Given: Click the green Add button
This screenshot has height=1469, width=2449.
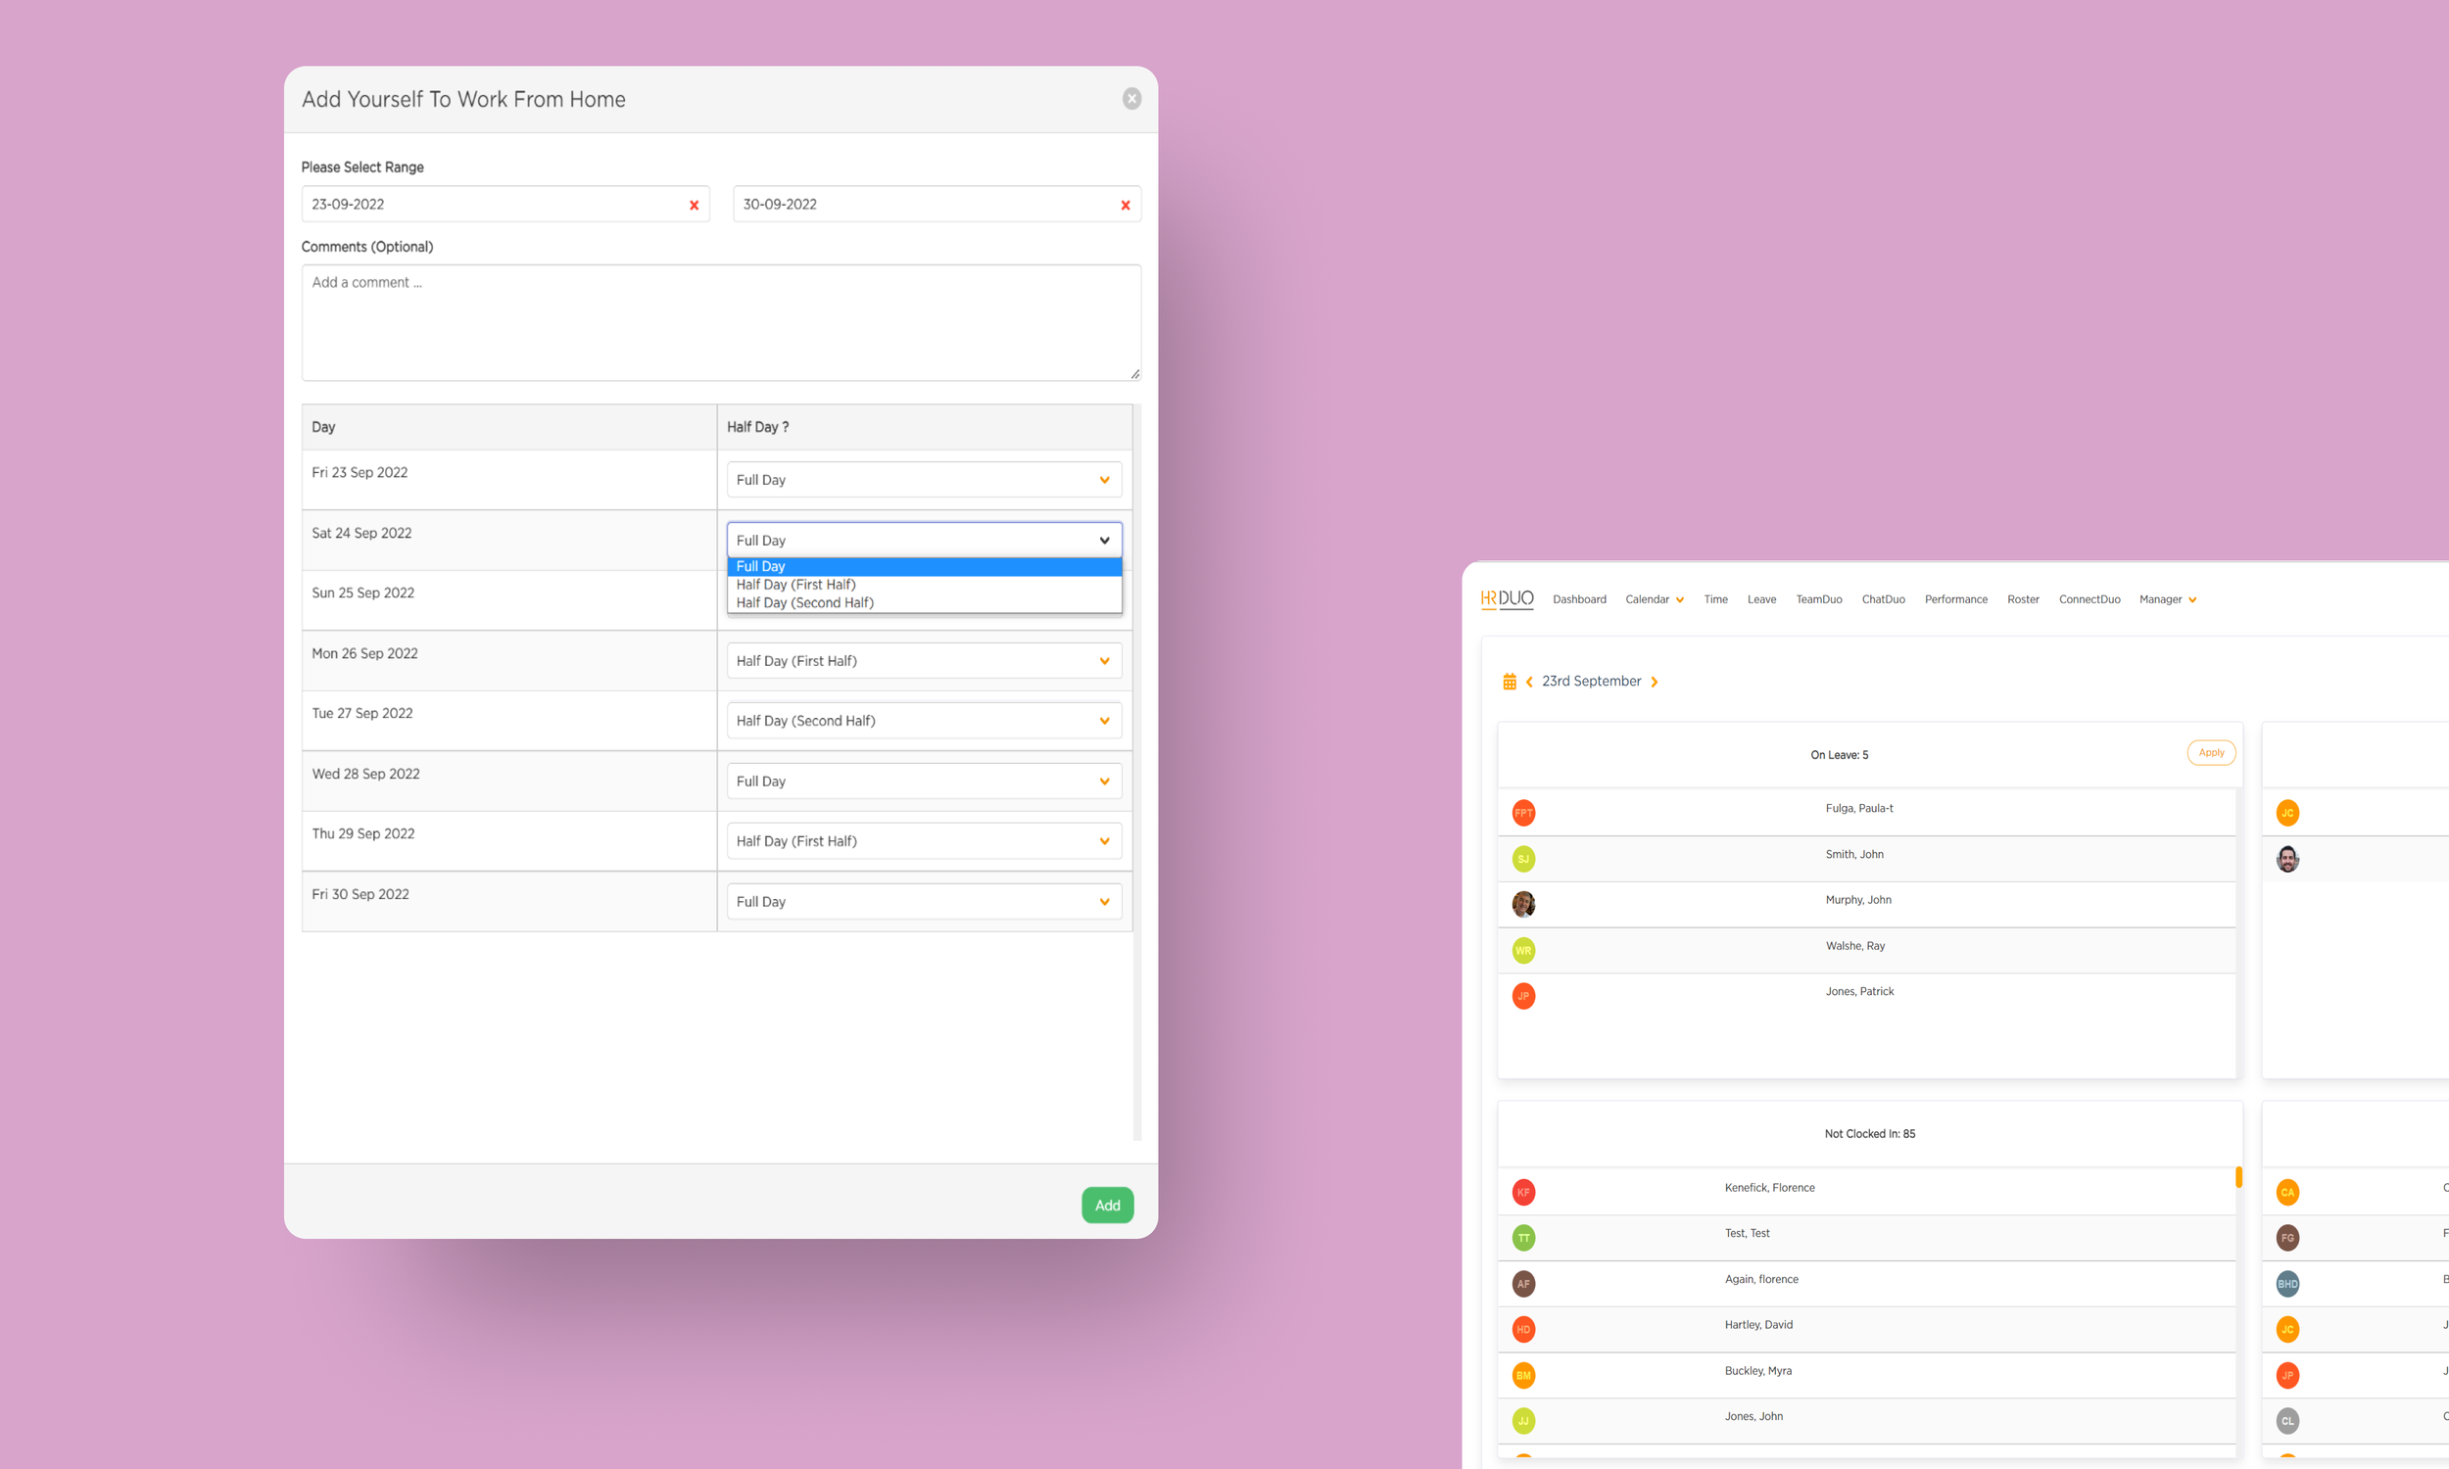Looking at the screenshot, I should pyautogui.click(x=1107, y=1205).
